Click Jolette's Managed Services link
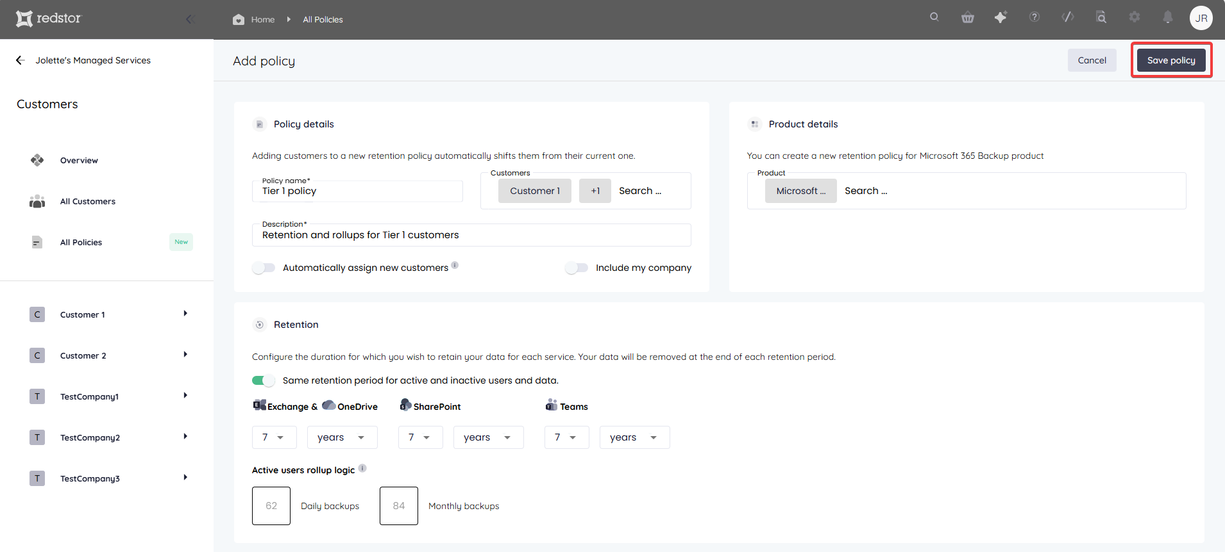1225x552 pixels. pyautogui.click(x=93, y=60)
